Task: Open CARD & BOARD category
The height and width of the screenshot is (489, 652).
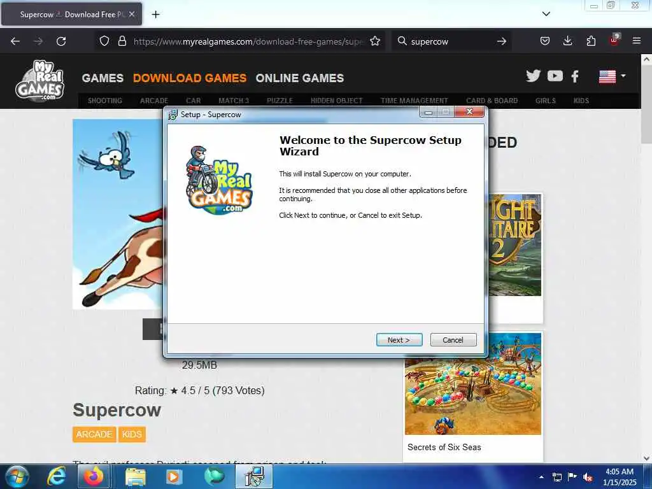Action: click(x=492, y=101)
